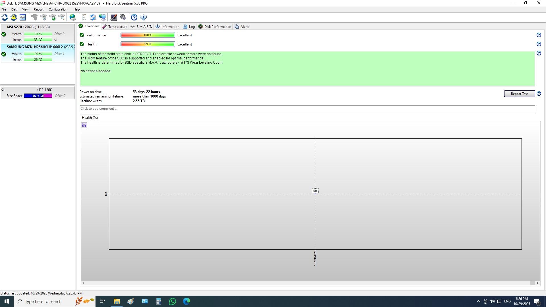Open help icon next to Performance bar

539,35
